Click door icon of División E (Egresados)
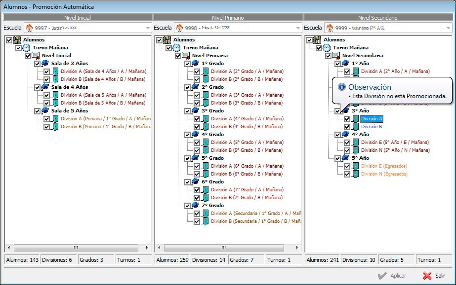Viewport: 456px width, 285px height. [355, 166]
